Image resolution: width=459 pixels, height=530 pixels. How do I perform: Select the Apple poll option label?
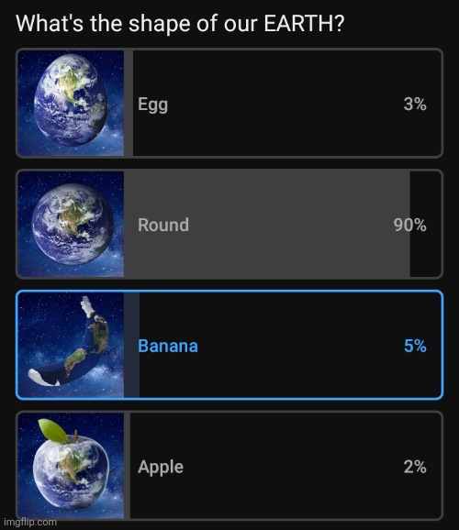tap(161, 468)
